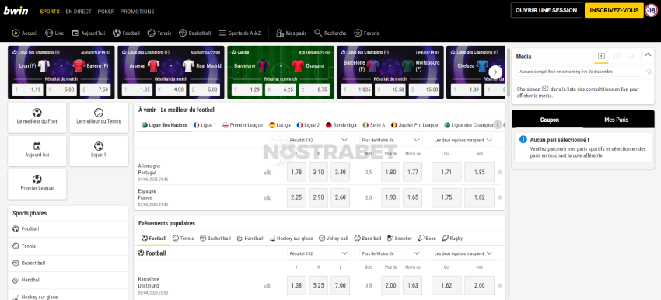Go to Tennis in top navigation bar

point(159,33)
